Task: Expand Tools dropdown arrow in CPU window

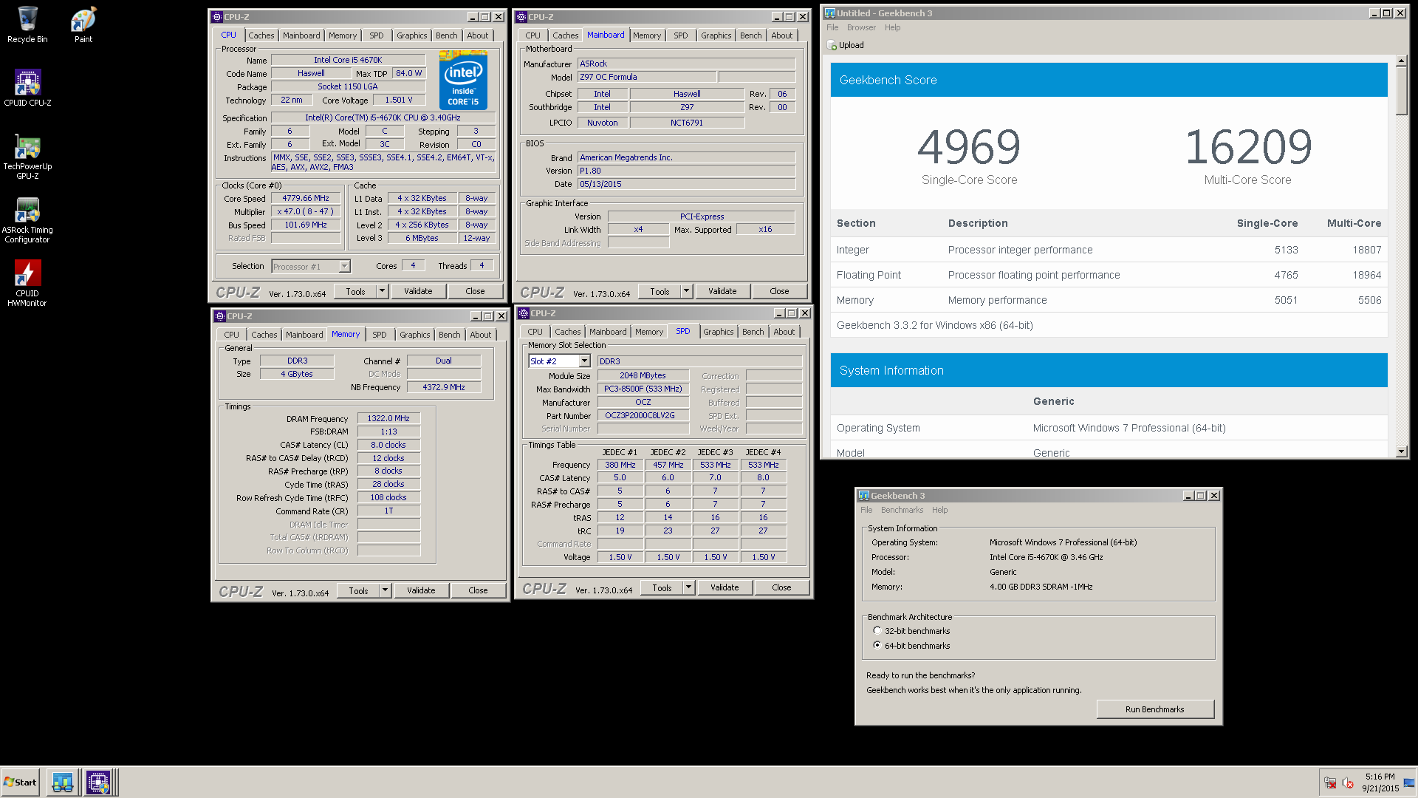Action: (382, 291)
